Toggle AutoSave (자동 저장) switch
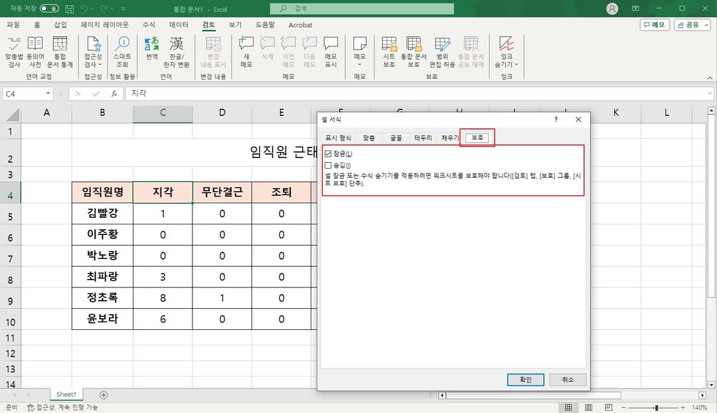The height and width of the screenshot is (413, 717). pyautogui.click(x=49, y=9)
